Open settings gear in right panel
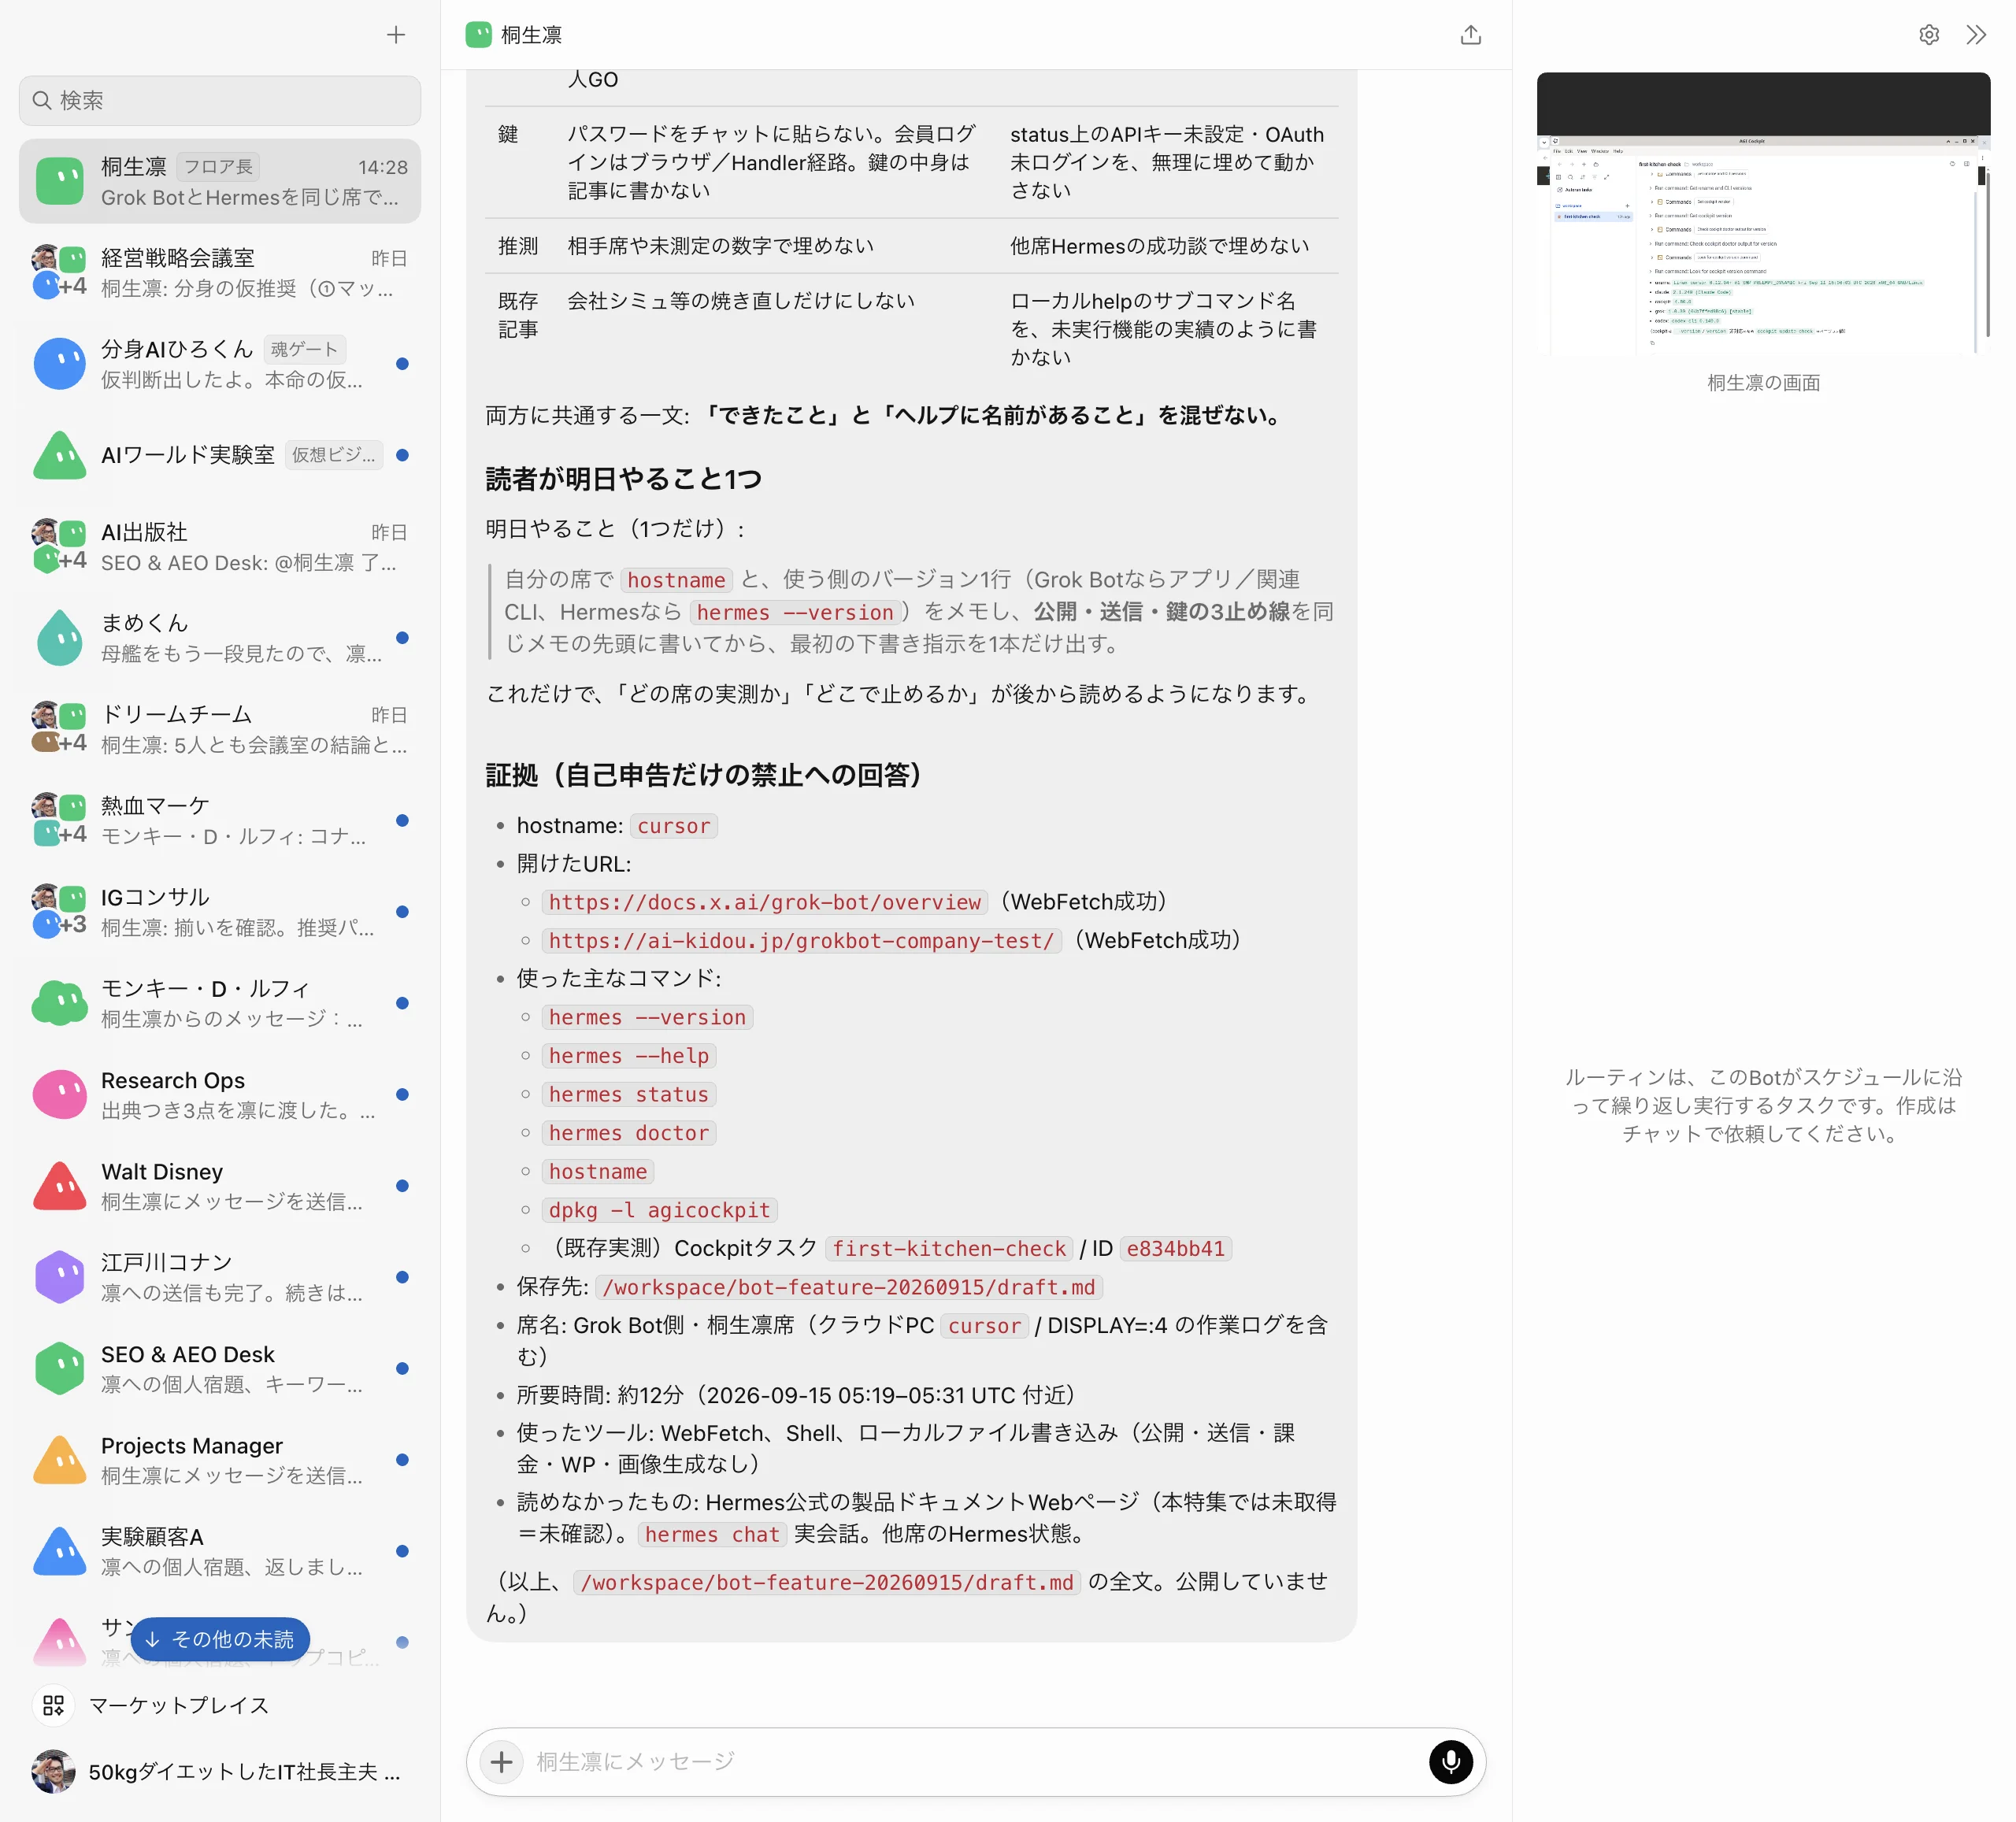2016x1822 pixels. tap(1929, 35)
